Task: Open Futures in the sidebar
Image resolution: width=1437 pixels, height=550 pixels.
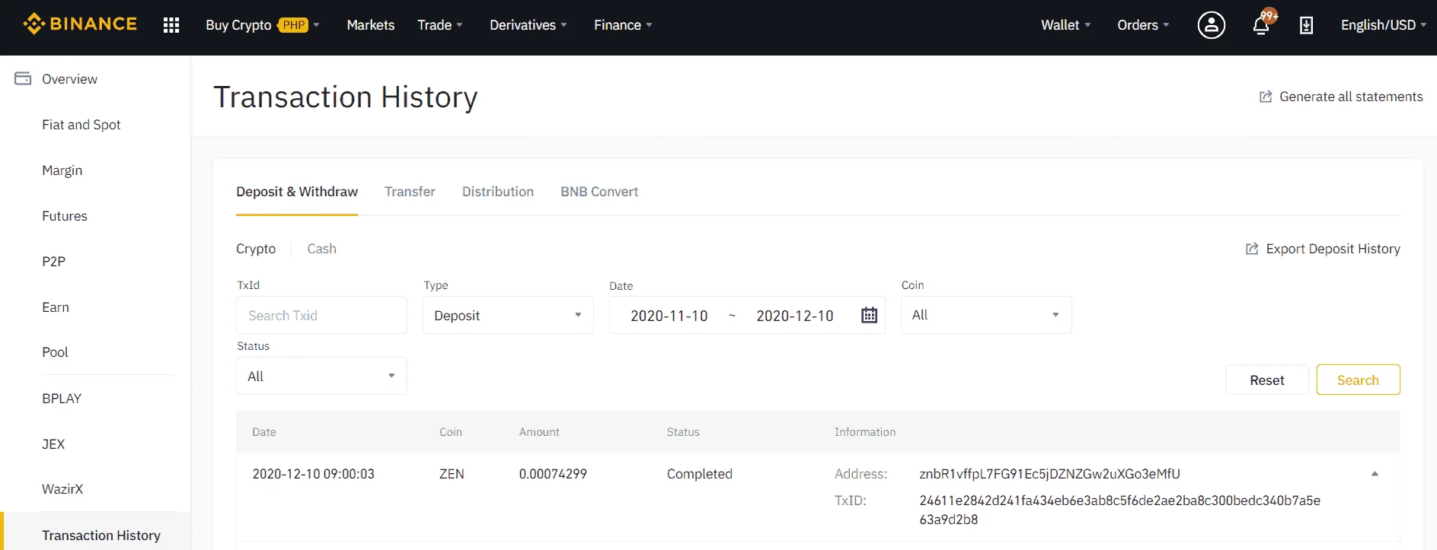Action: [x=65, y=216]
